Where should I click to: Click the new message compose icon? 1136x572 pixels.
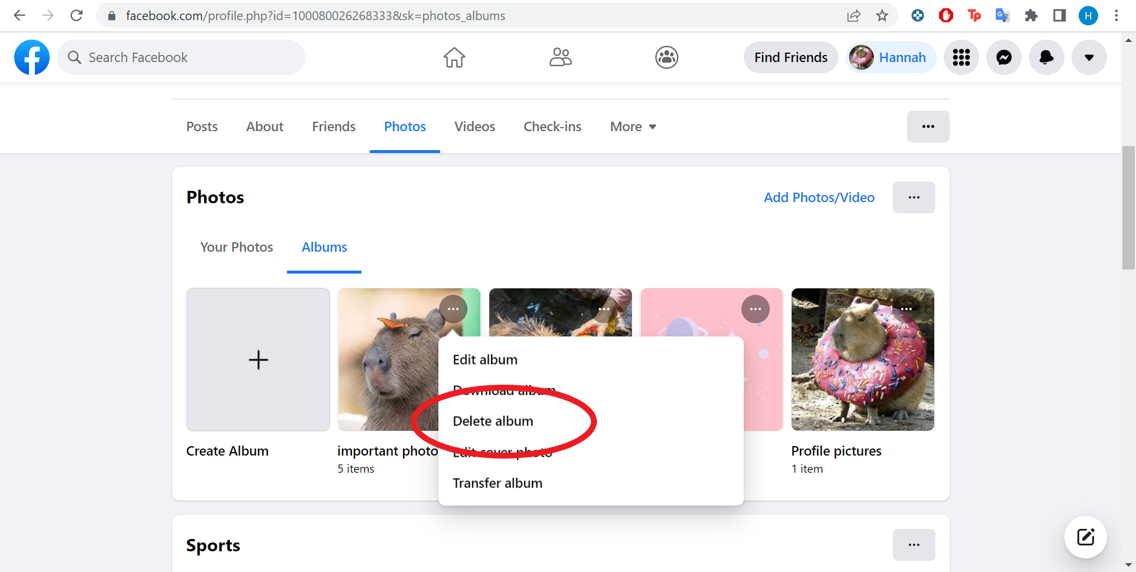(1086, 537)
